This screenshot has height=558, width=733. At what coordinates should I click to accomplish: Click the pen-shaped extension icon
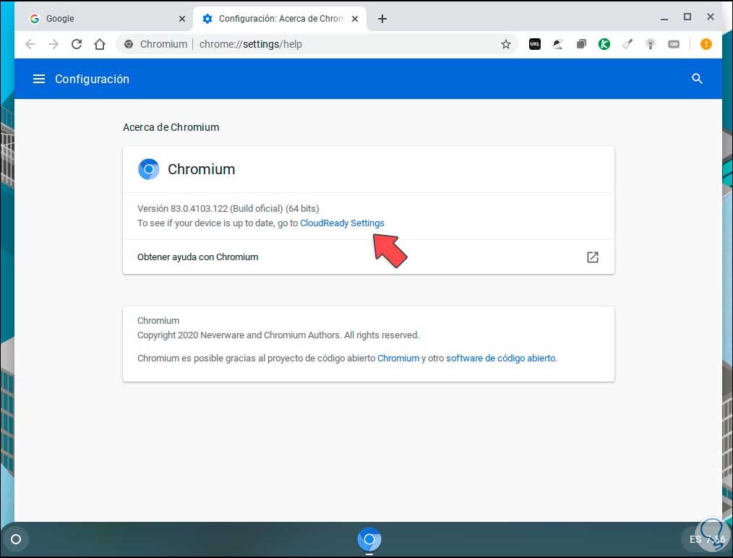point(627,44)
